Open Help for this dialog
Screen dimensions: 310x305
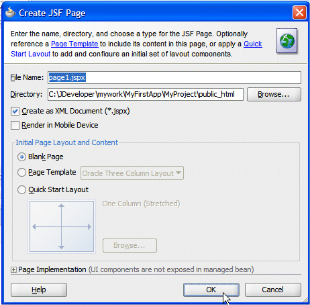[x=39, y=290]
